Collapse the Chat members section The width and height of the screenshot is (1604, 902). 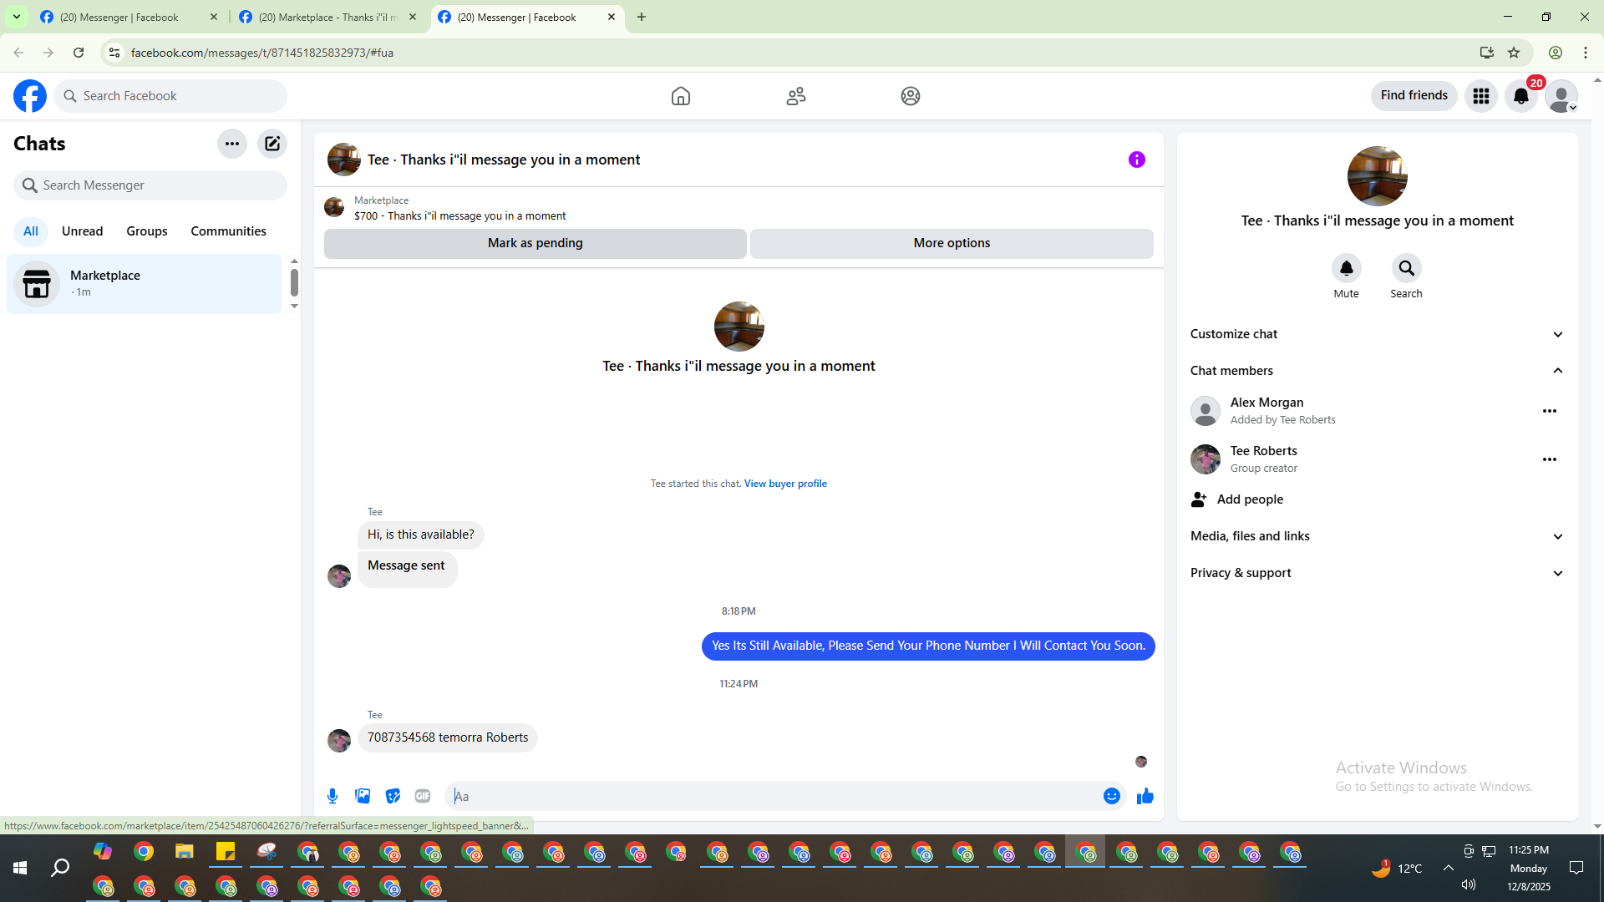tap(1377, 371)
